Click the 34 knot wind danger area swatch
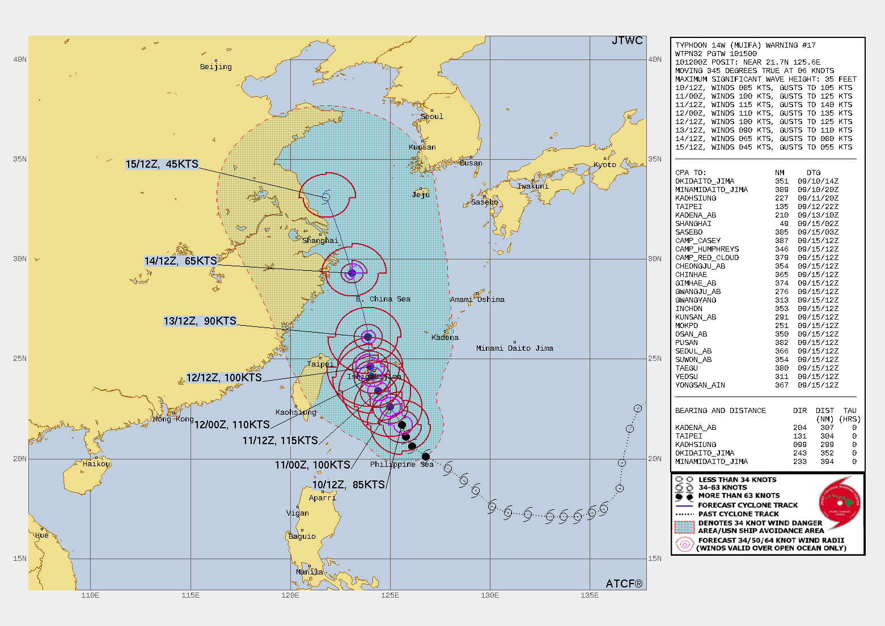This screenshot has height=626, width=885. click(x=684, y=527)
